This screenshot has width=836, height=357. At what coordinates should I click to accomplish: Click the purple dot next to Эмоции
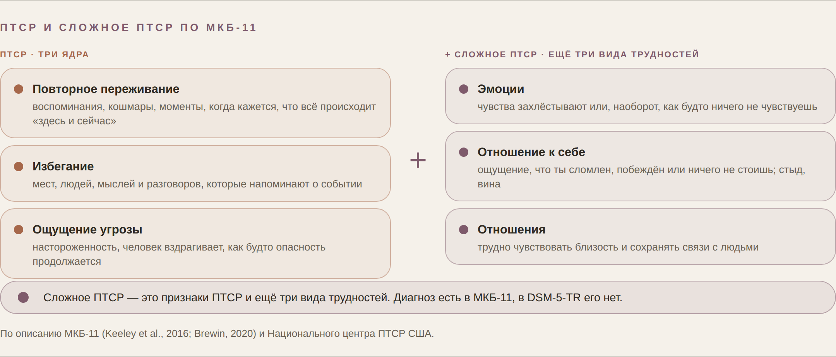pos(464,89)
